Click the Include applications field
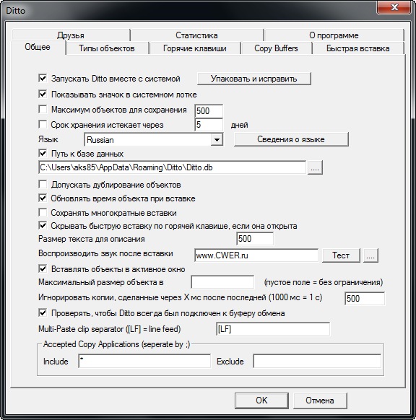416x420 pixels. [144, 361]
